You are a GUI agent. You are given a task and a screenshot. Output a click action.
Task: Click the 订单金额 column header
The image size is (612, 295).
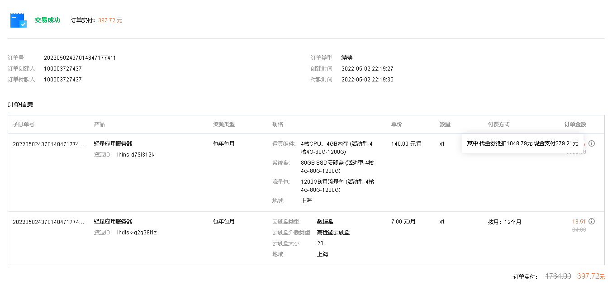click(575, 124)
